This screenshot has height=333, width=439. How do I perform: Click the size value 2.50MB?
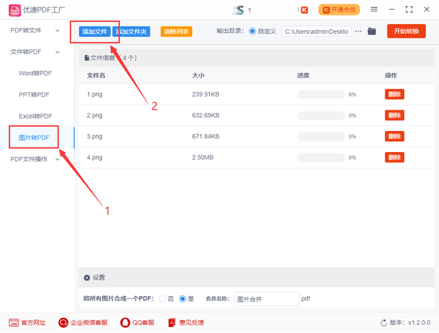click(203, 158)
